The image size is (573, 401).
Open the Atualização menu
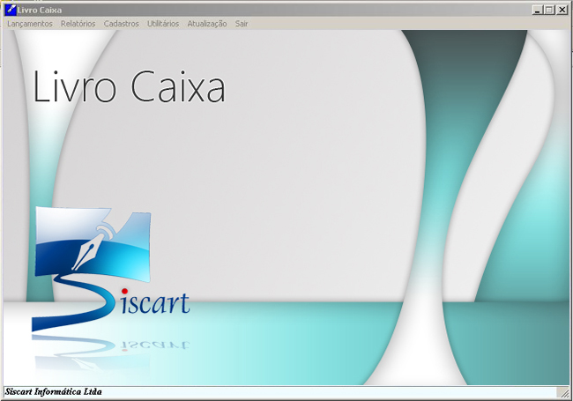pos(207,24)
